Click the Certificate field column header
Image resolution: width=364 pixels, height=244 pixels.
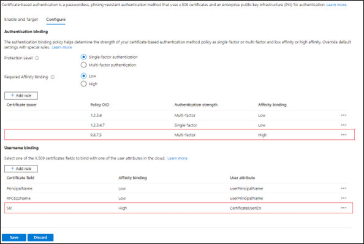[x=20, y=178]
